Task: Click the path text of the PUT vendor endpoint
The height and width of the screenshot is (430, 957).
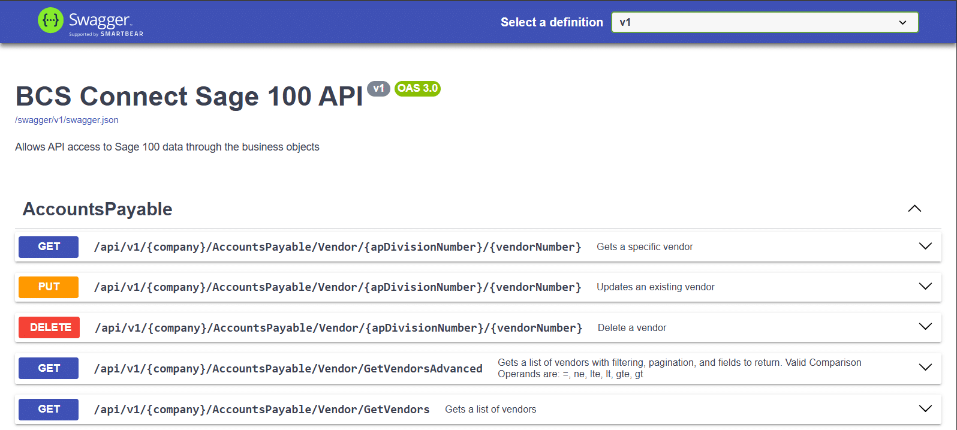Action: pyautogui.click(x=338, y=287)
